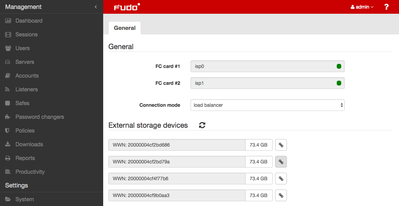Open the System settings page

point(24,199)
